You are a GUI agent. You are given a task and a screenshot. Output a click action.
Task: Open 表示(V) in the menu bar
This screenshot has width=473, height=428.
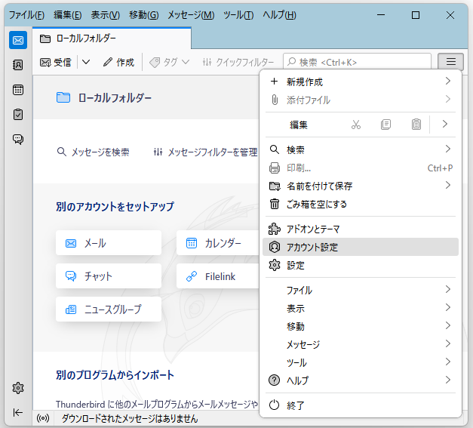tap(106, 15)
